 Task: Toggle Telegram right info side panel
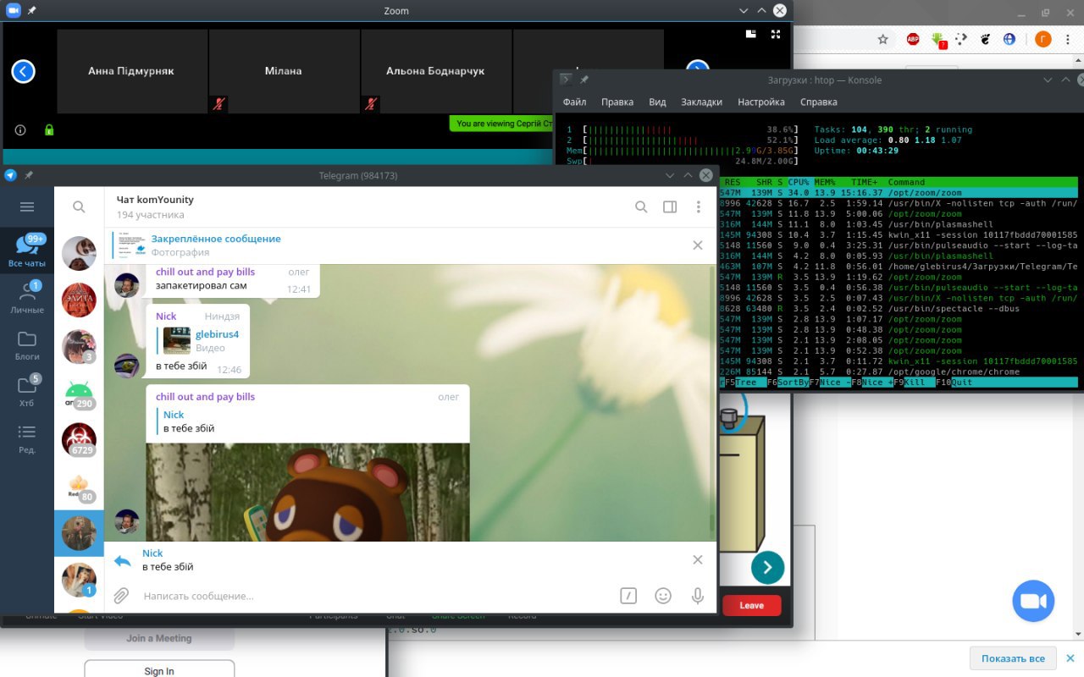[x=670, y=206]
